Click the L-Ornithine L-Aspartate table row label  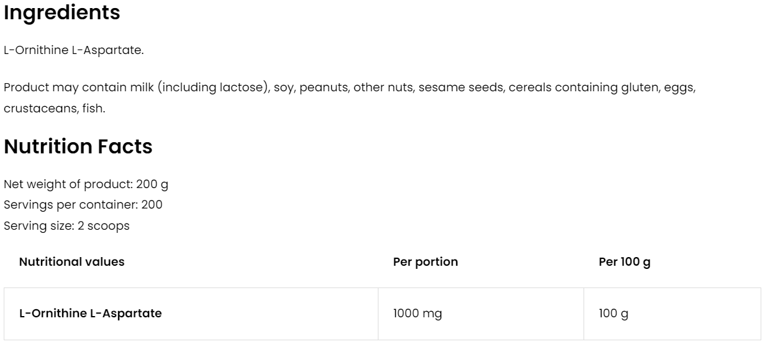point(91,314)
